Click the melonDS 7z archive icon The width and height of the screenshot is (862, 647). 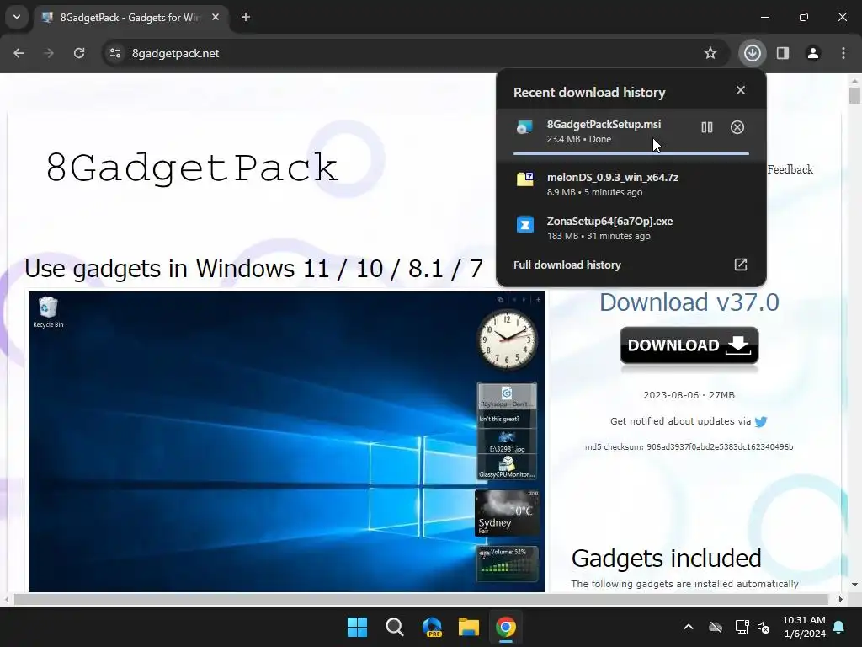pos(525,179)
